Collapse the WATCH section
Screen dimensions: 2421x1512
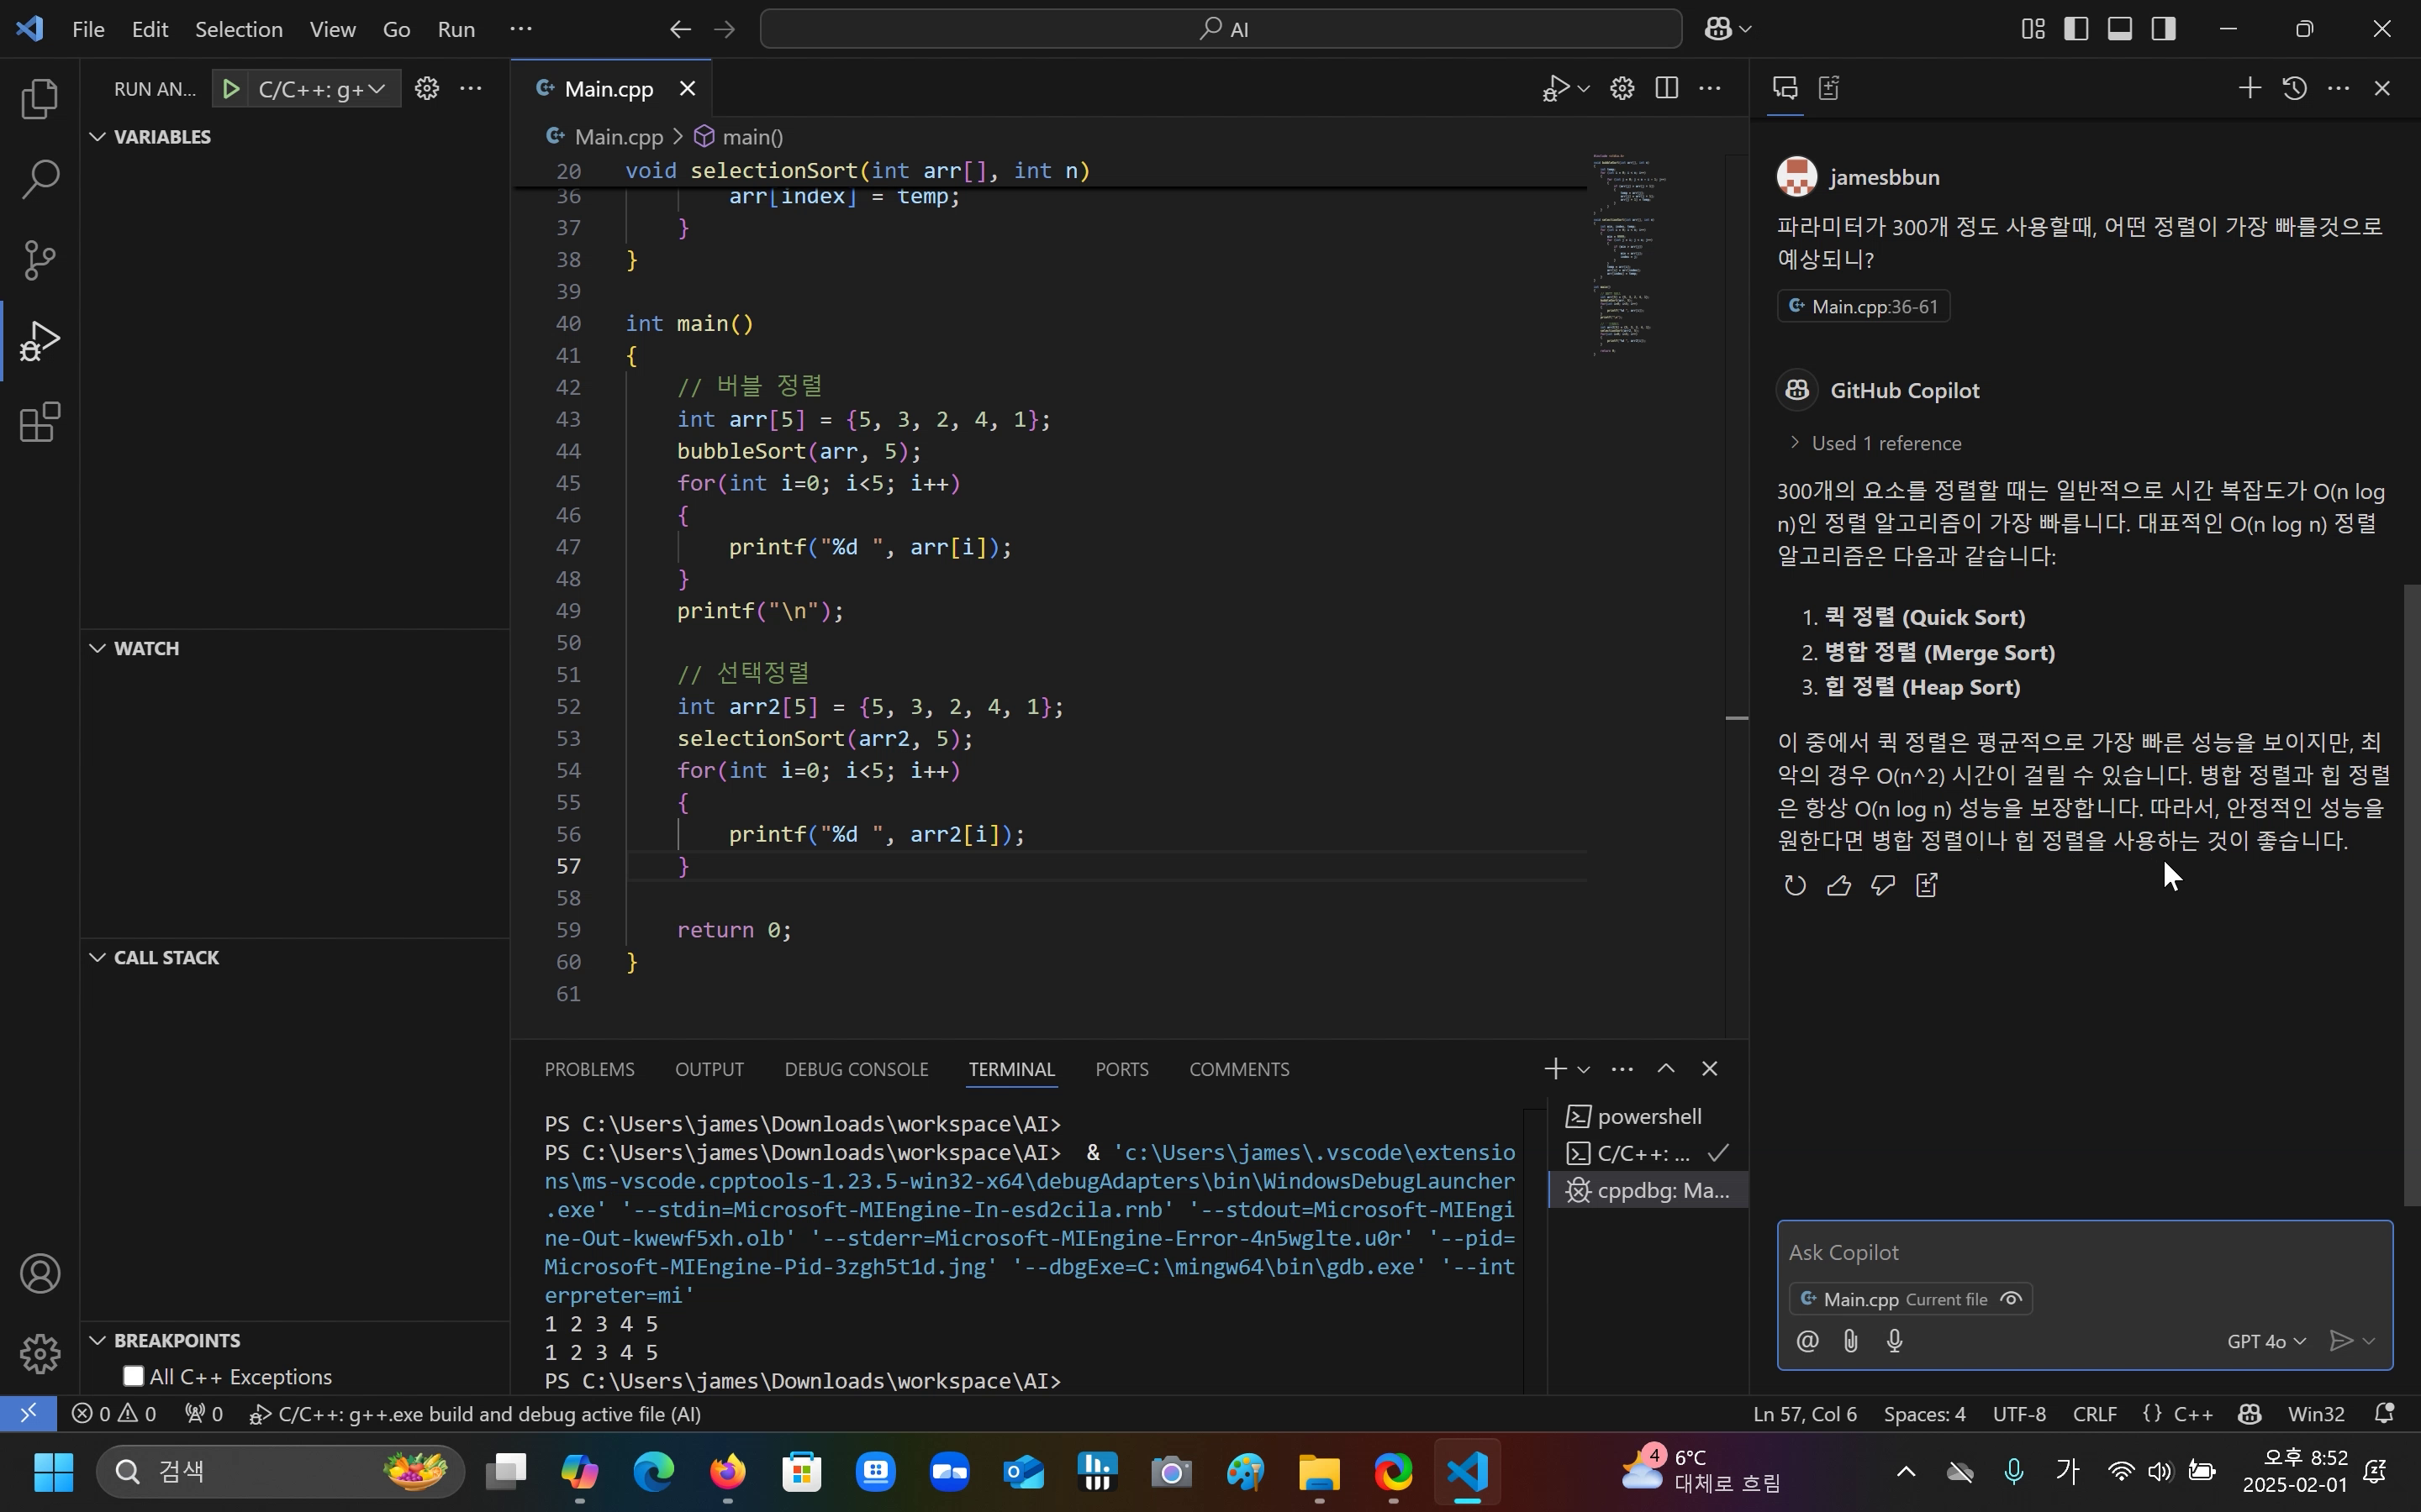point(146,648)
